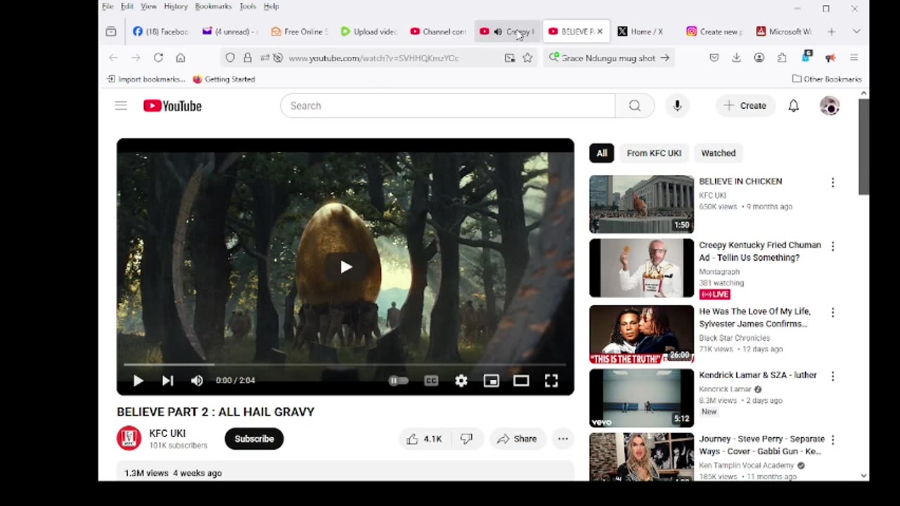Open the Edit menu
The width and height of the screenshot is (900, 506).
coord(127,6)
